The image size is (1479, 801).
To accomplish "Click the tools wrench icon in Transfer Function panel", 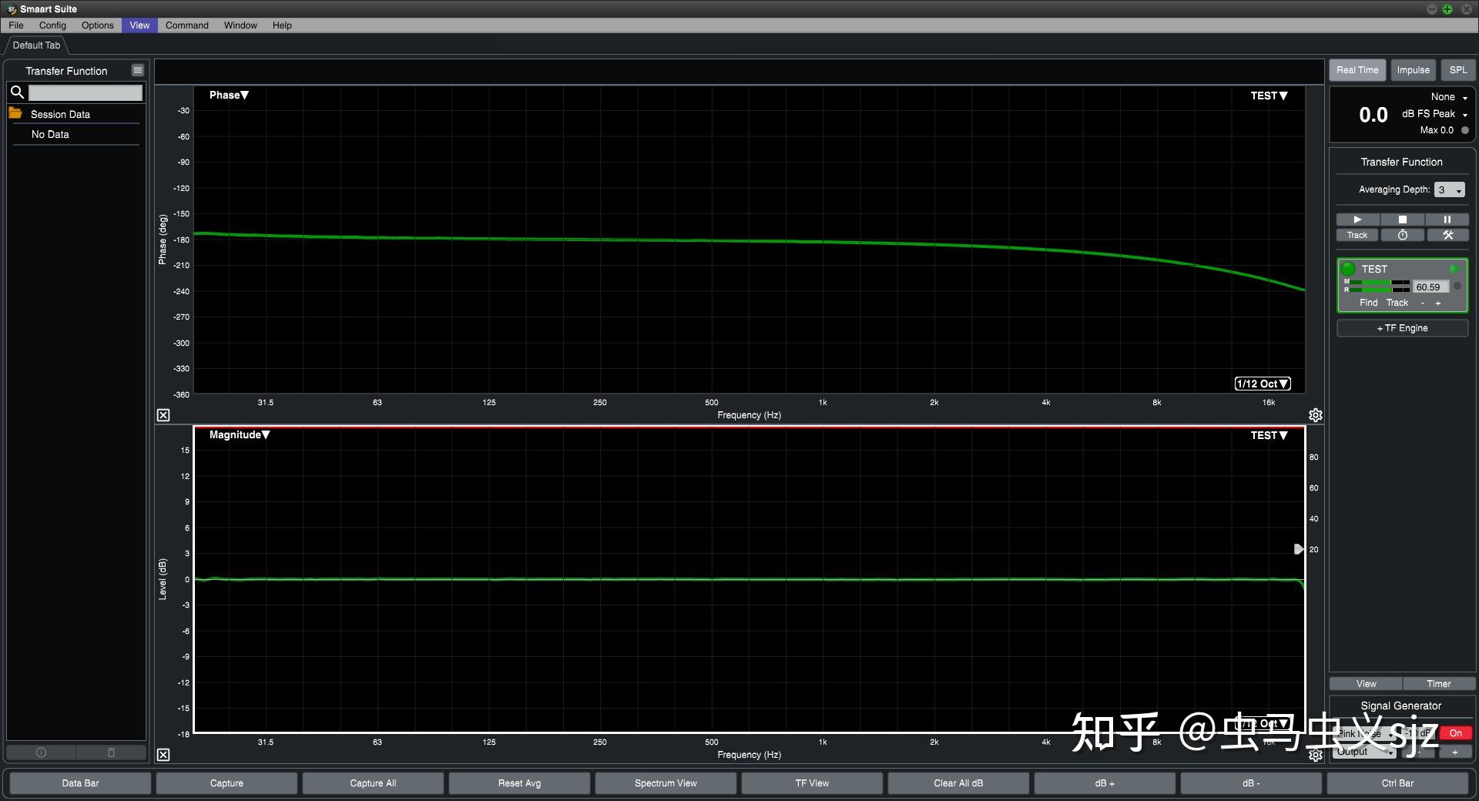I will point(1447,235).
